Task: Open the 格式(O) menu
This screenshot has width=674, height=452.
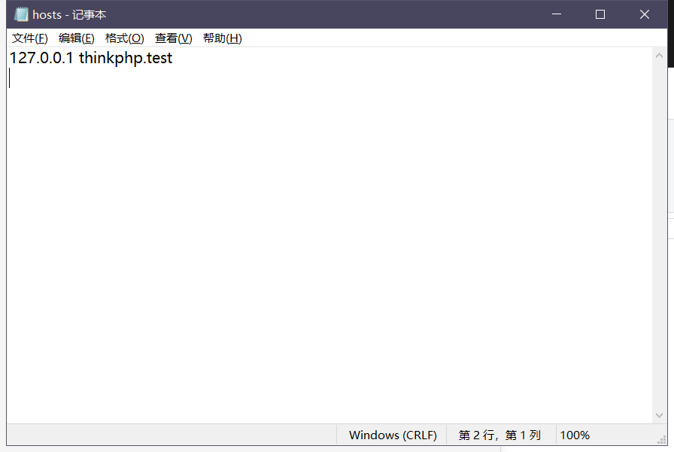Action: click(x=125, y=38)
